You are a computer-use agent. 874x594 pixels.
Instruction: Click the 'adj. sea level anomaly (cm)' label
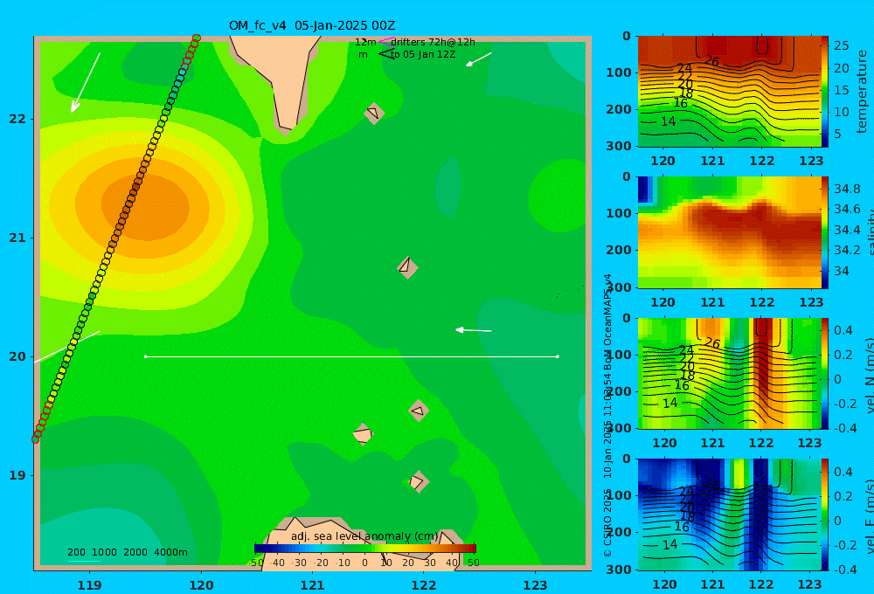[x=364, y=536]
